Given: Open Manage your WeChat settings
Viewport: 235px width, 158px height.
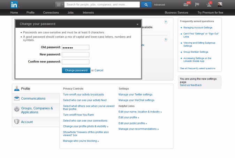Looking at the screenshot, I should coord(136,100).
